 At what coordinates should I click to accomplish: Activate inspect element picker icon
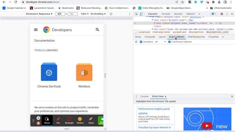(136, 14)
